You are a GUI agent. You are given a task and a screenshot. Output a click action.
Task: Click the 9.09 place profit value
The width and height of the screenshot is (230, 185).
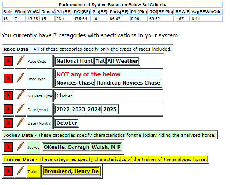tap(139, 19)
